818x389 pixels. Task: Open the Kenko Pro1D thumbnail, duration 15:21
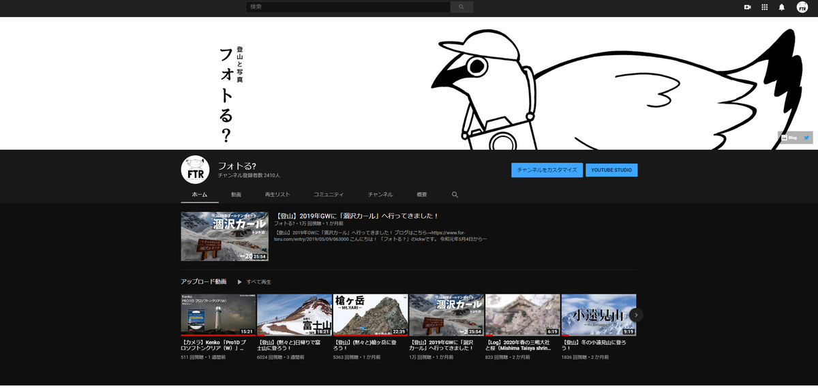pos(218,315)
